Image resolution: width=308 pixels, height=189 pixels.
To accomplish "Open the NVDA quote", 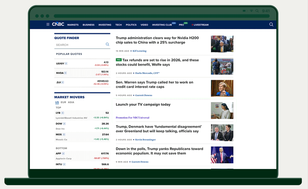I will click(x=82, y=73).
